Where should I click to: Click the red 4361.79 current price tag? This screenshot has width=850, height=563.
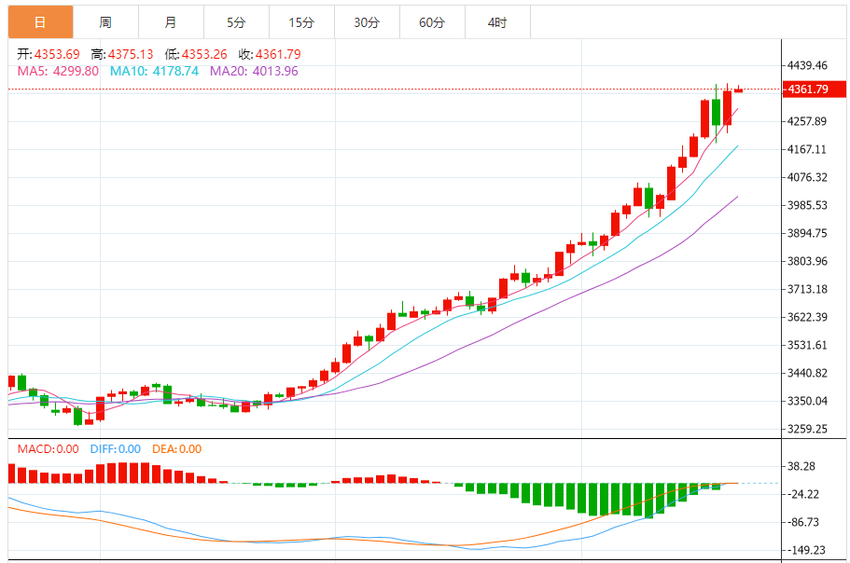(807, 89)
